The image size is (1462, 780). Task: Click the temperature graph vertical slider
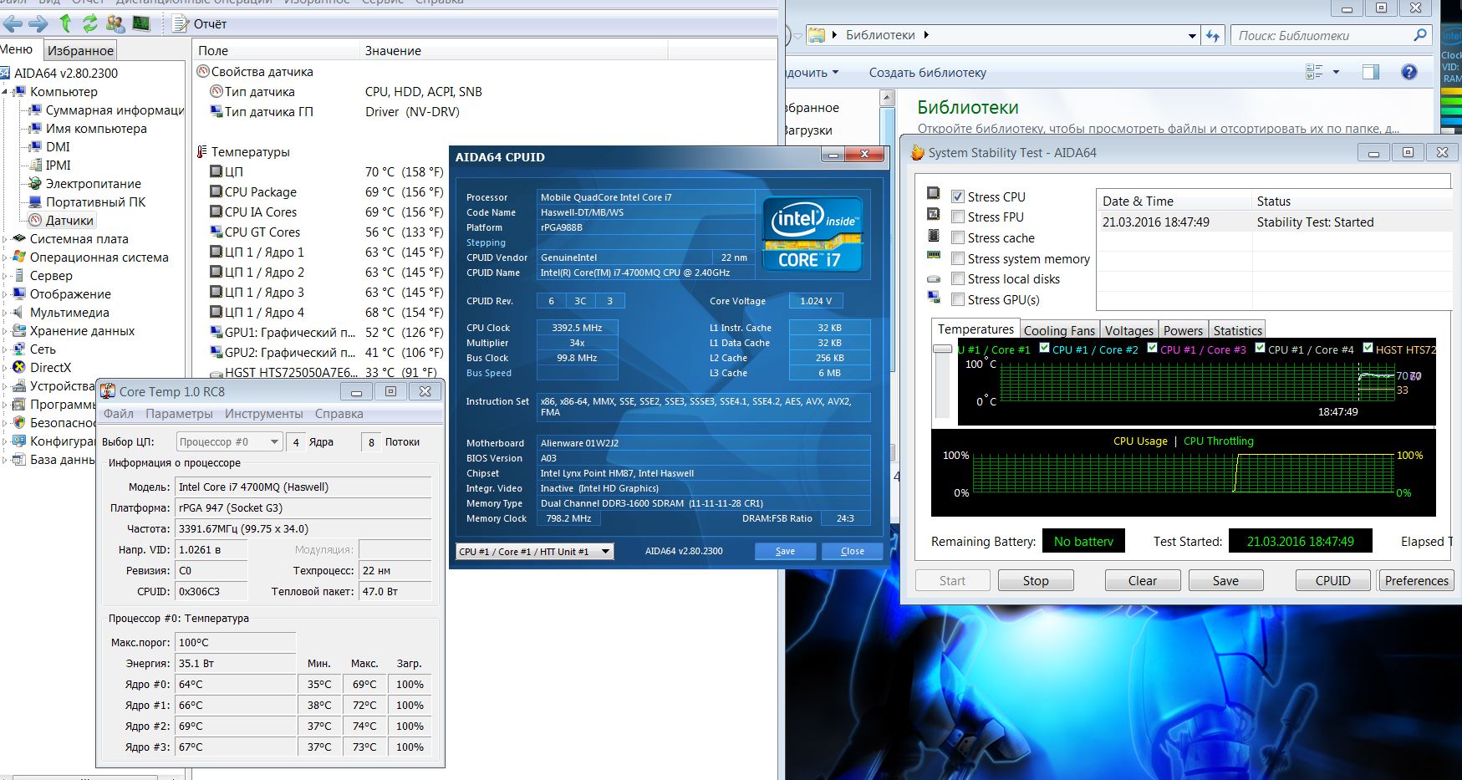point(942,349)
